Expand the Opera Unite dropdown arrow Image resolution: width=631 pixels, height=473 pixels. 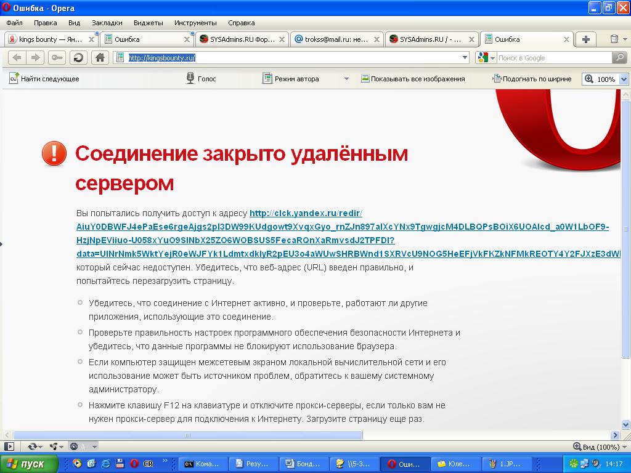(x=61, y=447)
